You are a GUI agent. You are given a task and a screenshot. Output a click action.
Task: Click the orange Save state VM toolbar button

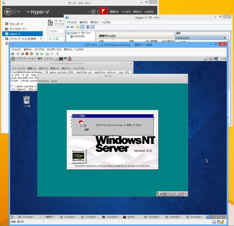click(x=31, y=54)
